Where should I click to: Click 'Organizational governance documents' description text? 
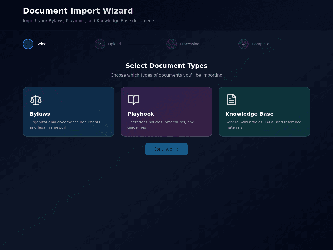click(x=65, y=125)
